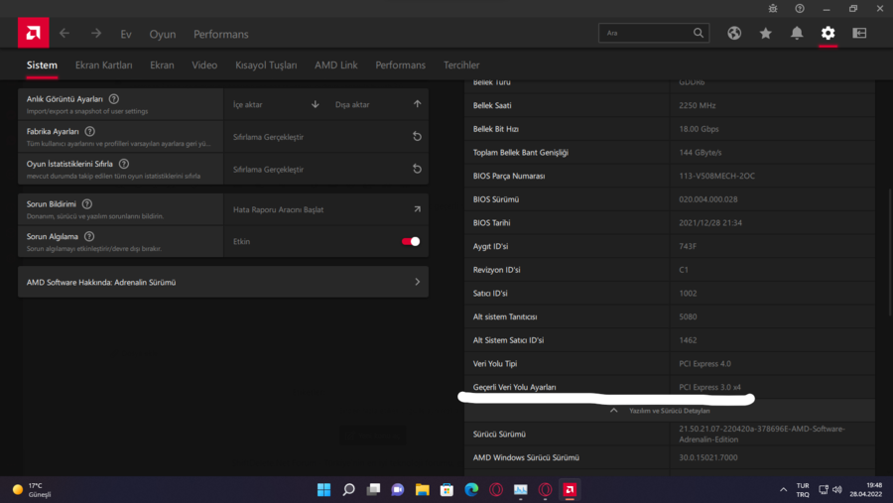
Task: Open favorites via the star icon
Action: click(x=765, y=33)
